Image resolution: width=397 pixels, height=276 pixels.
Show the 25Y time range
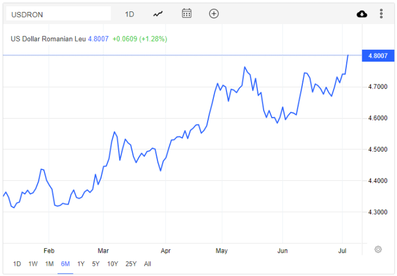pyautogui.click(x=131, y=263)
